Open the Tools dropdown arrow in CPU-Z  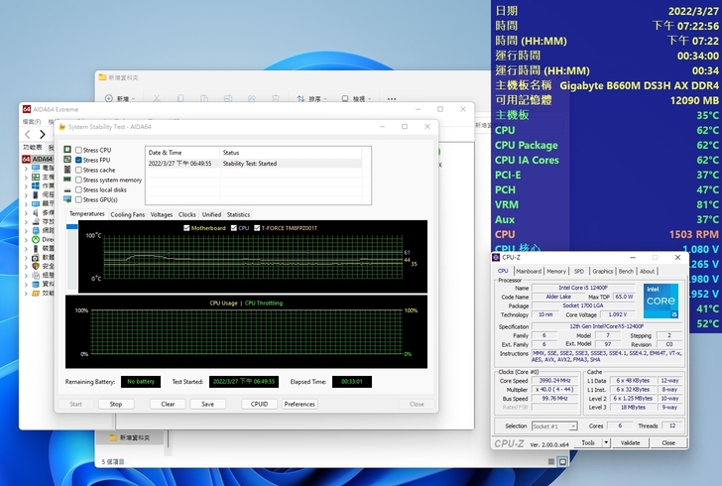click(x=604, y=442)
